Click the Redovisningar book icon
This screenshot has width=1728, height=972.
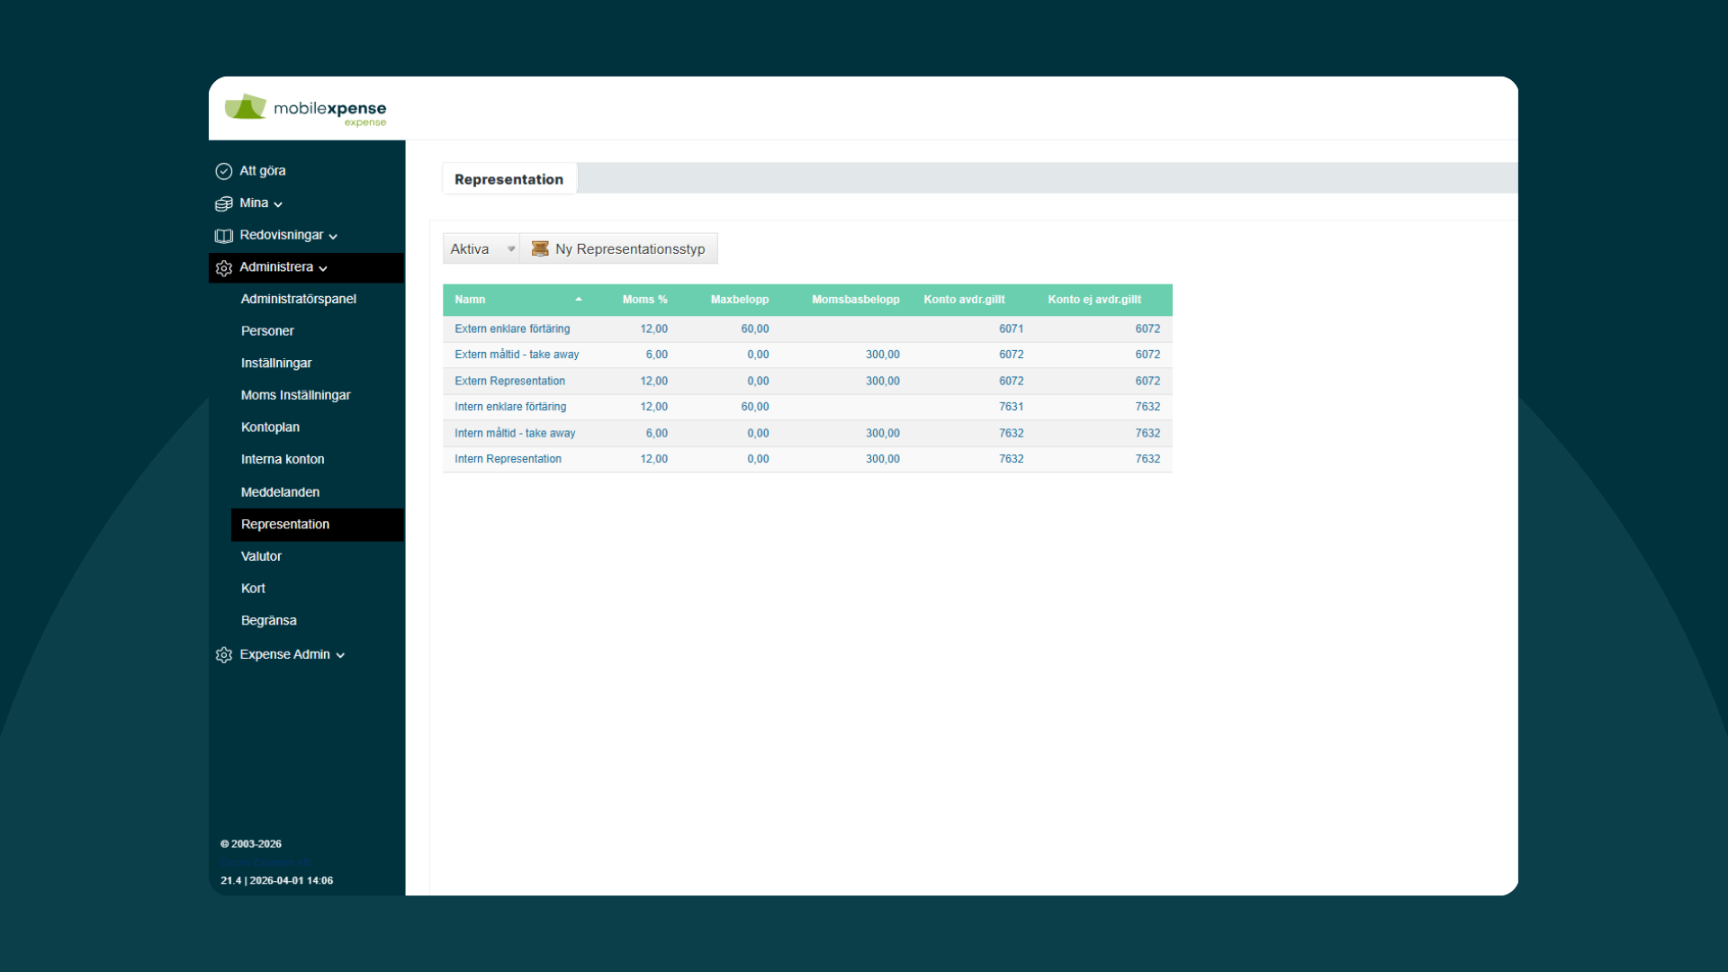pos(224,236)
